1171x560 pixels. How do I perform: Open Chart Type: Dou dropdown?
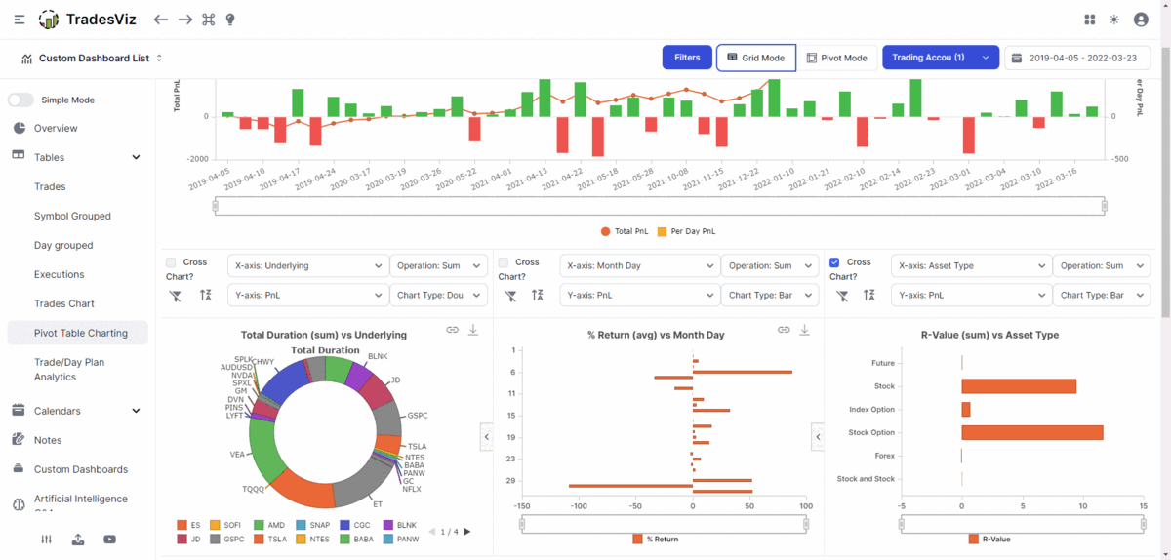[x=438, y=295]
